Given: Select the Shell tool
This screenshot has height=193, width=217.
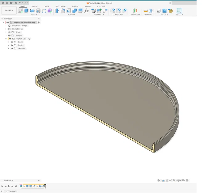Looking at the screenshot, I should pyautogui.click(x=69, y=11).
